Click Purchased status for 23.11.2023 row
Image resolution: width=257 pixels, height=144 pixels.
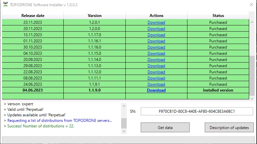click(218, 22)
